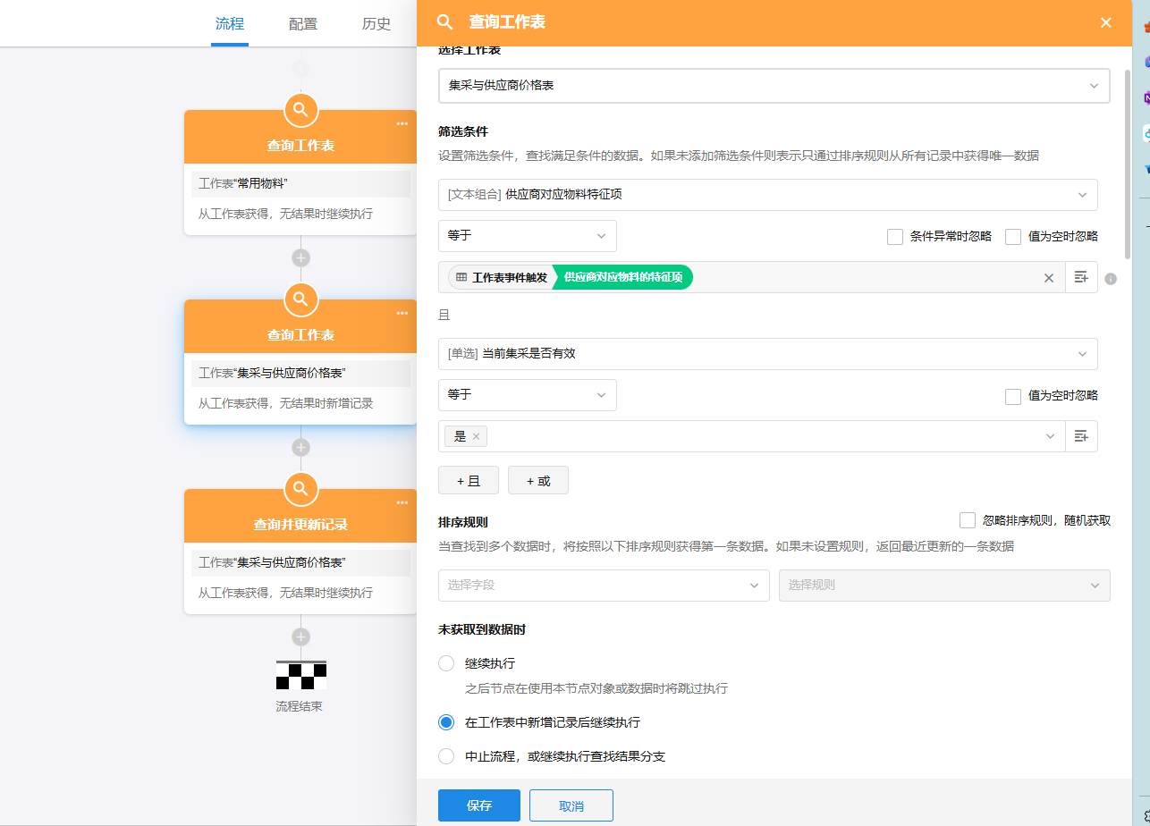Select the 继续执行 radio option
The width and height of the screenshot is (1150, 826).
(446, 663)
